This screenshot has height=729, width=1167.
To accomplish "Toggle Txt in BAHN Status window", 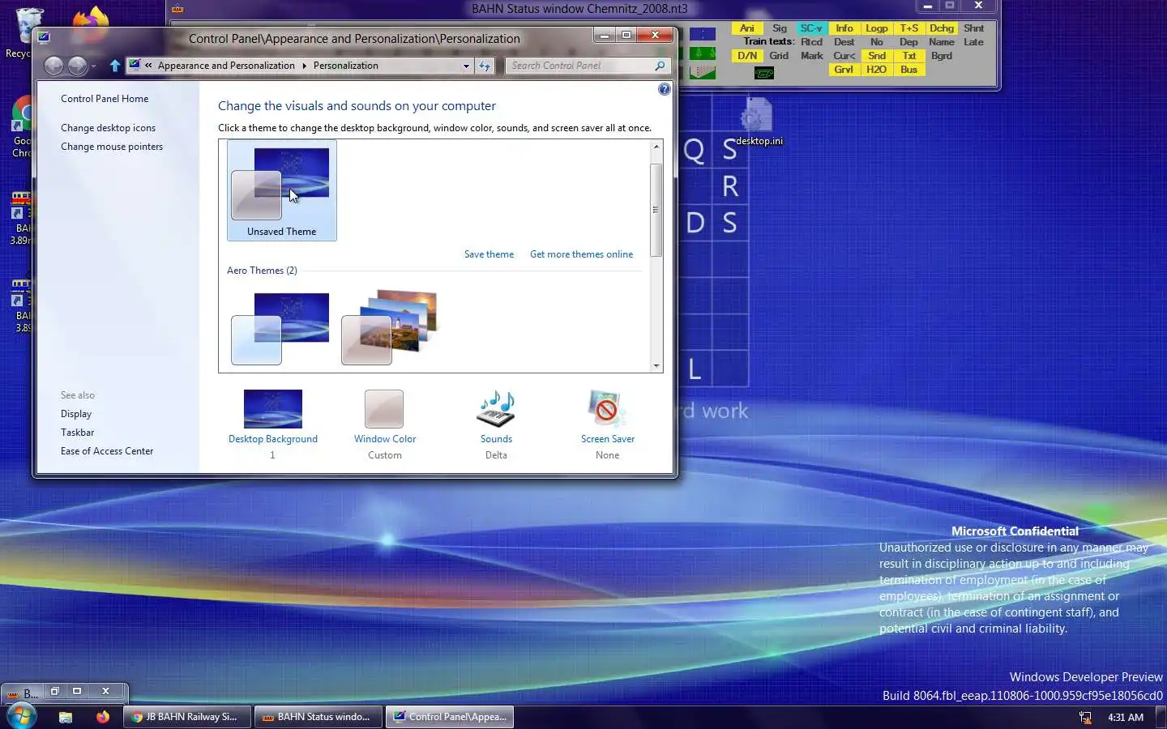I will tap(909, 56).
